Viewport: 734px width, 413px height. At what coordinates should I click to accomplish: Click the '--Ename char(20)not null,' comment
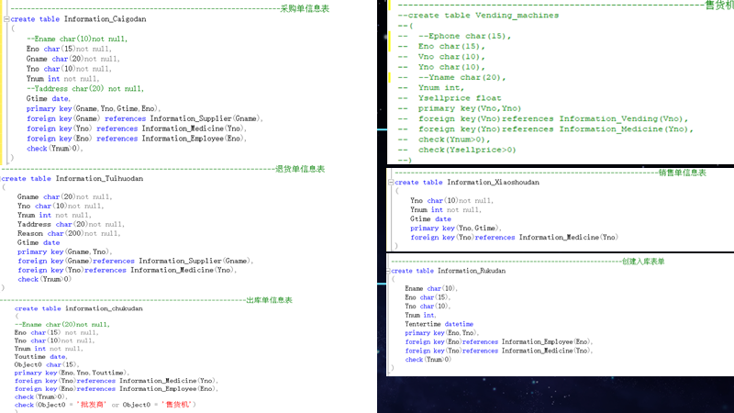click(61, 325)
